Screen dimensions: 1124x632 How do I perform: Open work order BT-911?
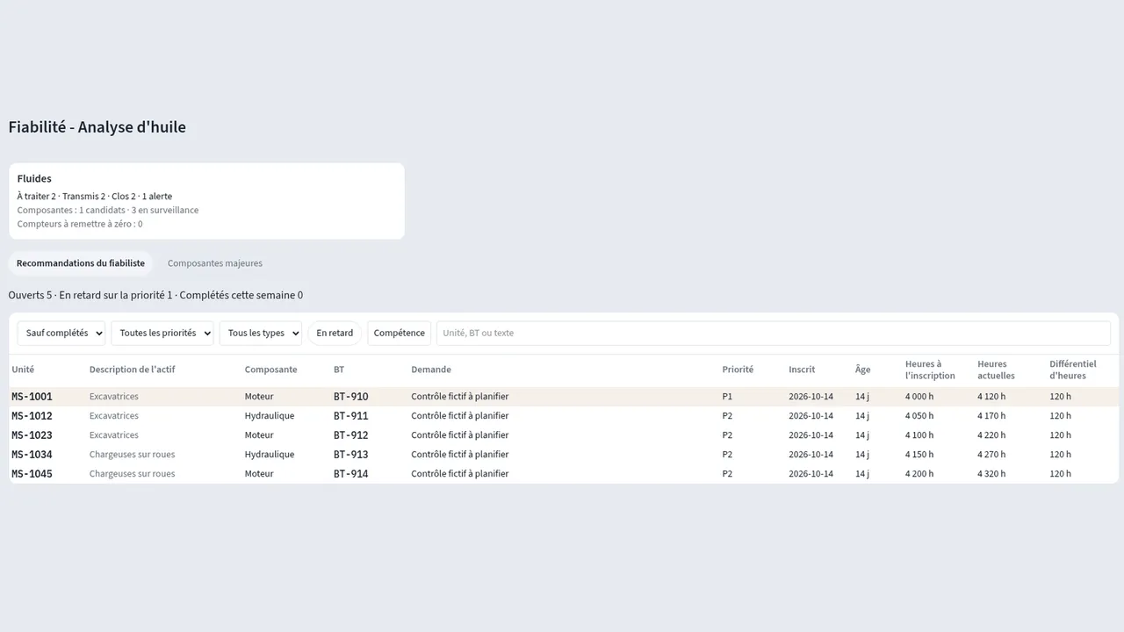(x=351, y=416)
